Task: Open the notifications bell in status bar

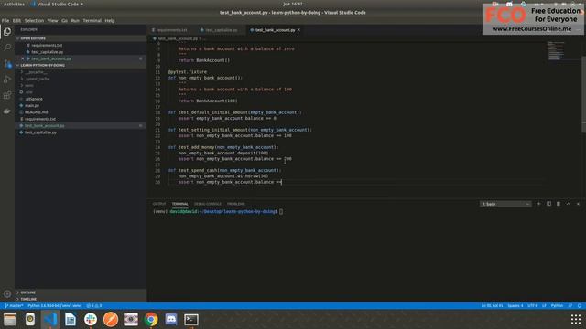Action: (x=580, y=306)
